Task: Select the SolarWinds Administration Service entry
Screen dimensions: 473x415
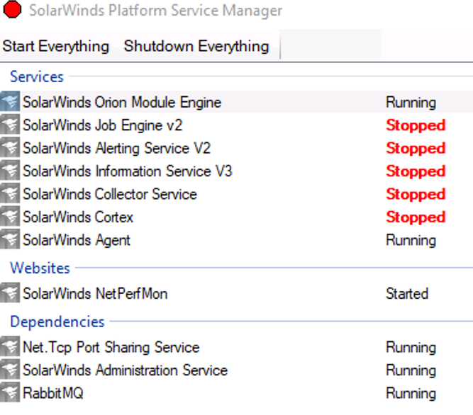Action: coord(125,370)
